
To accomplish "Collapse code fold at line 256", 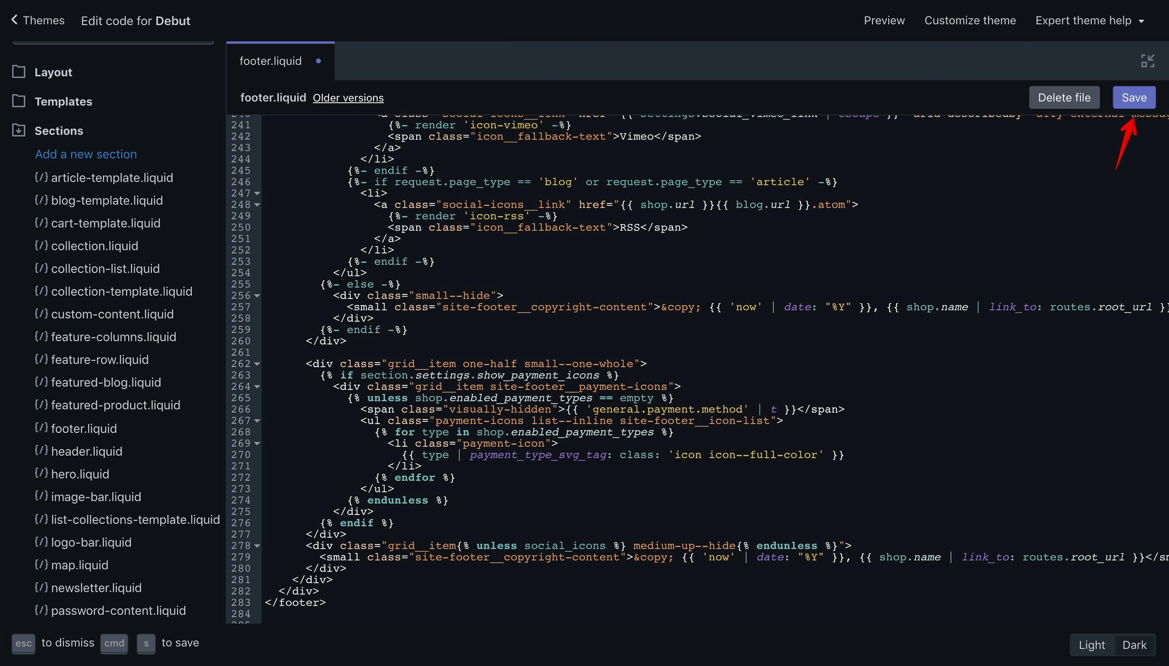I will coord(257,296).
